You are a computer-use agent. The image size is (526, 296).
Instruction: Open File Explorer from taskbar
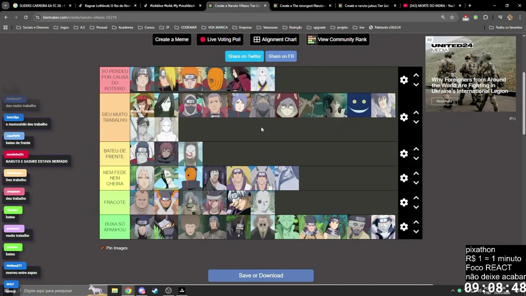pyautogui.click(x=115, y=291)
